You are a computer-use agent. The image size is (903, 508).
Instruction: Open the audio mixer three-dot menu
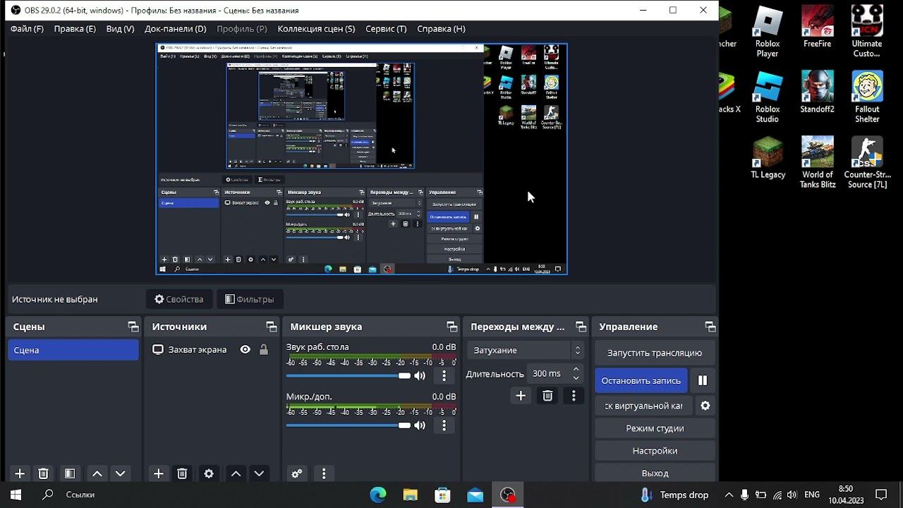pyautogui.click(x=324, y=474)
